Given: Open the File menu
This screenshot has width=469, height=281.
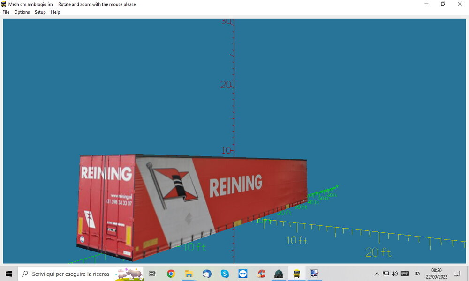Looking at the screenshot, I should 6,12.
